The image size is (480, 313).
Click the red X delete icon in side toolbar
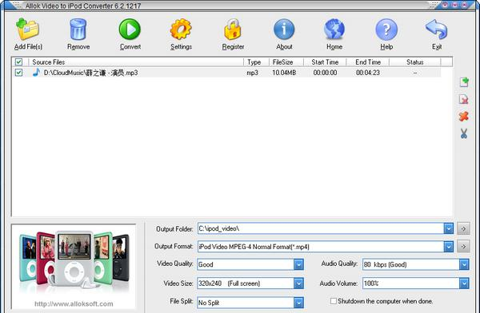tap(464, 116)
